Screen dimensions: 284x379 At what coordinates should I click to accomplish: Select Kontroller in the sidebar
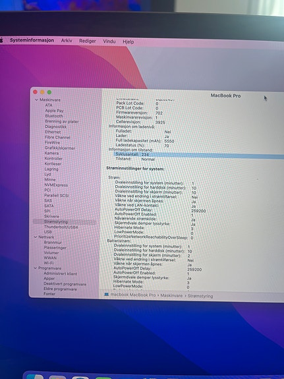[53, 159]
